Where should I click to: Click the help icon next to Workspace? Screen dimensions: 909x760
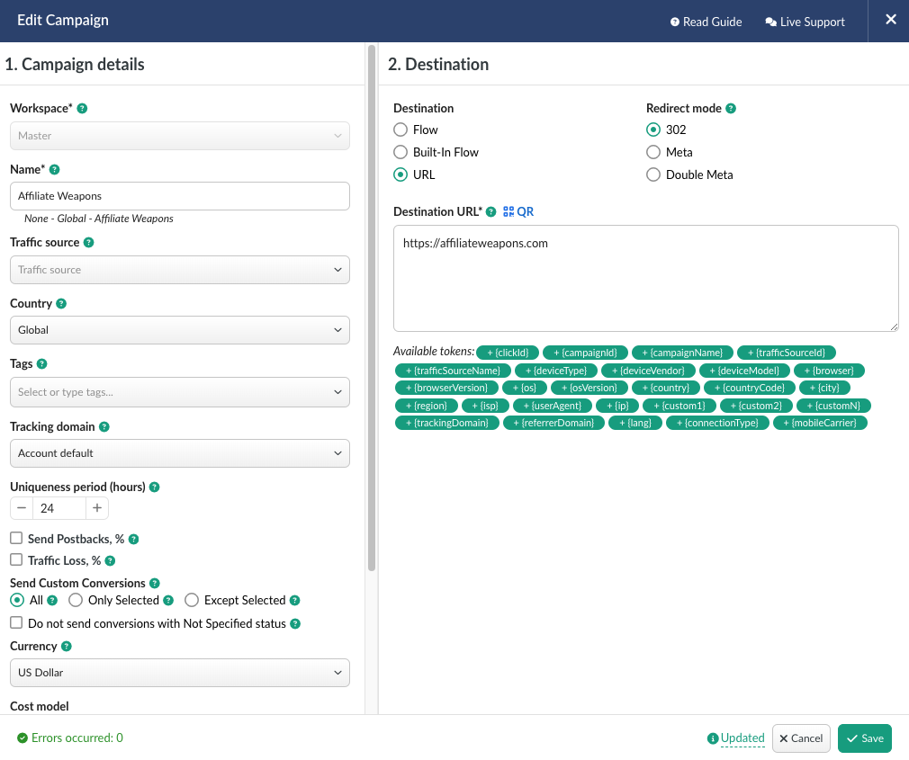click(x=82, y=109)
